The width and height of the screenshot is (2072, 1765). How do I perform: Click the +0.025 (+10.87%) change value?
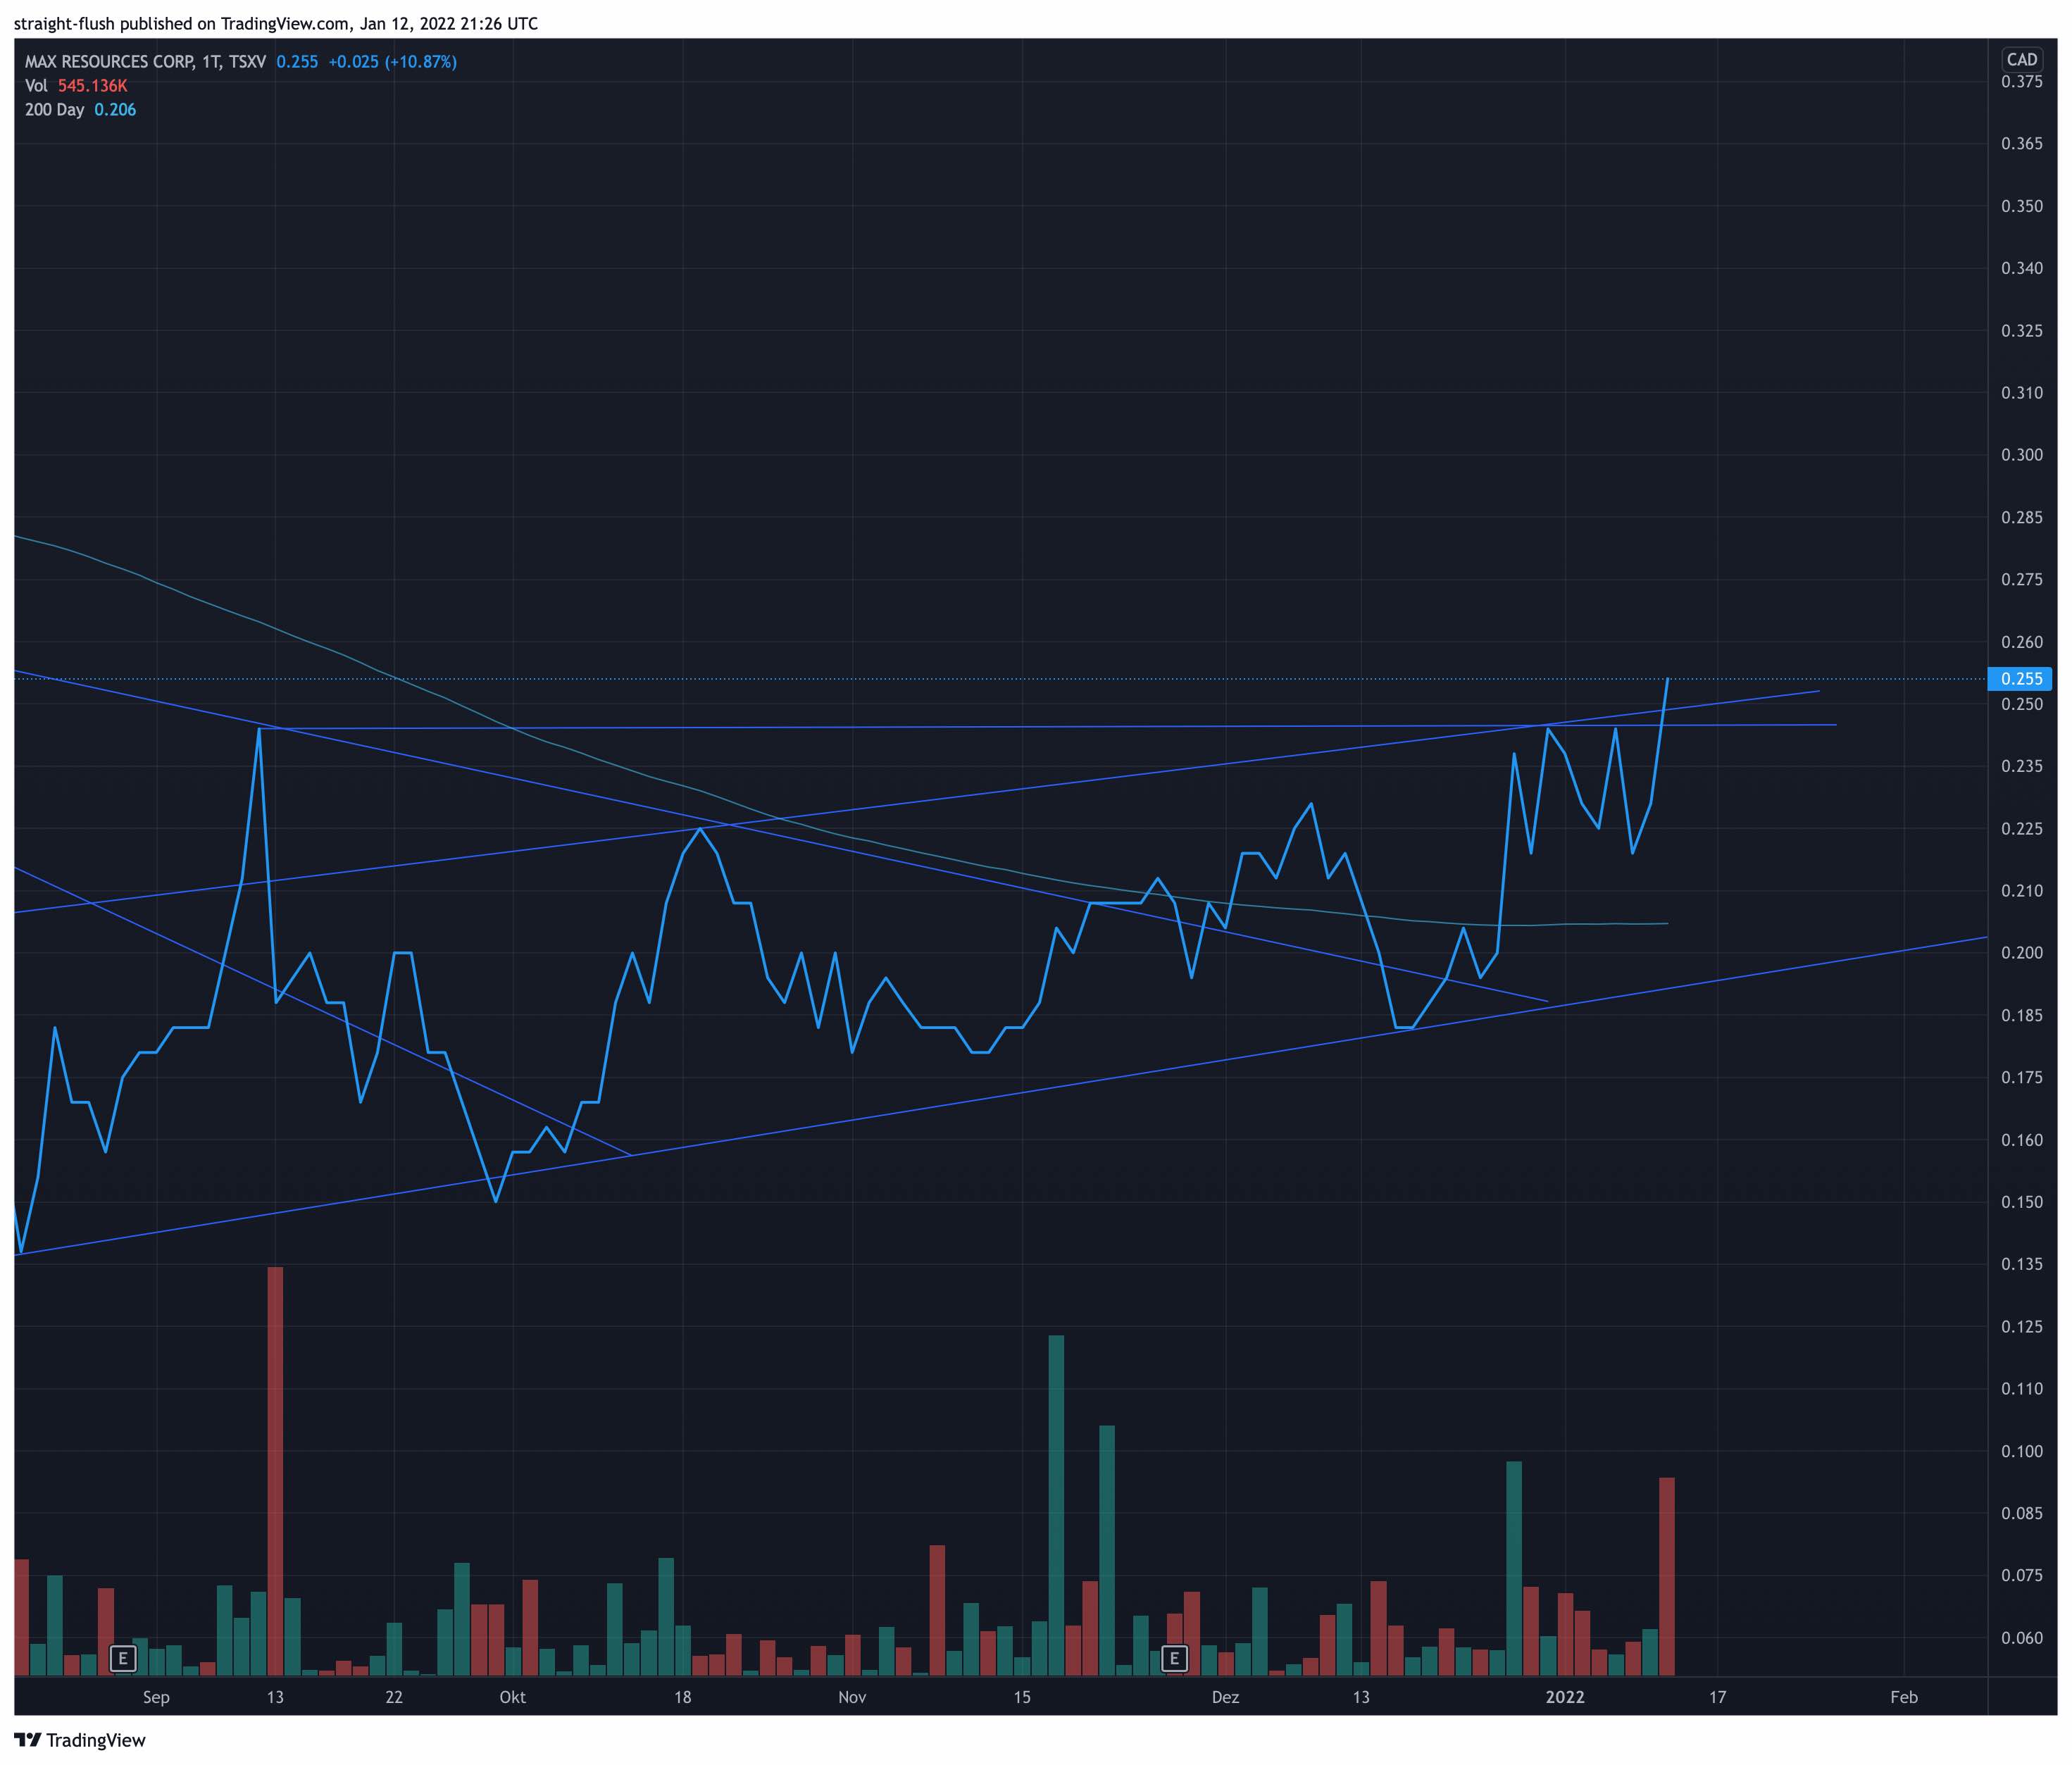tap(392, 62)
